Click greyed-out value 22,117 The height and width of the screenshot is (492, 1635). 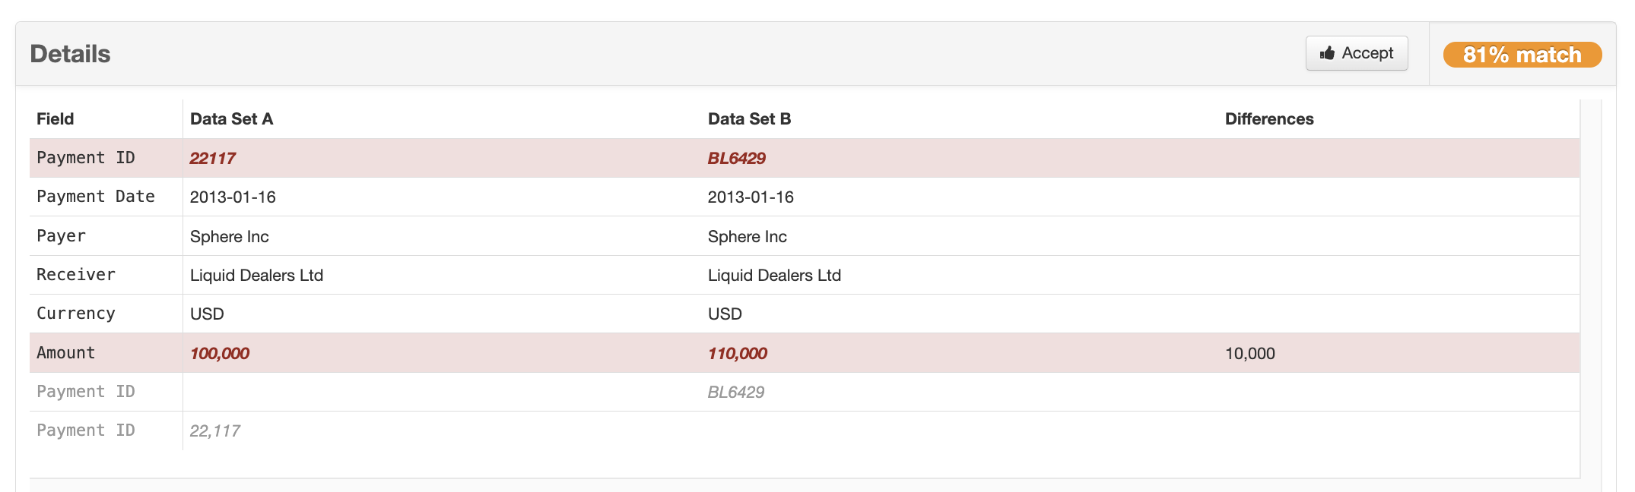[214, 430]
